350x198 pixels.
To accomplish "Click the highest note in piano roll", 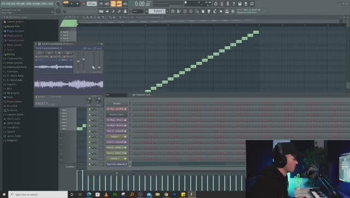I will pos(256,32).
